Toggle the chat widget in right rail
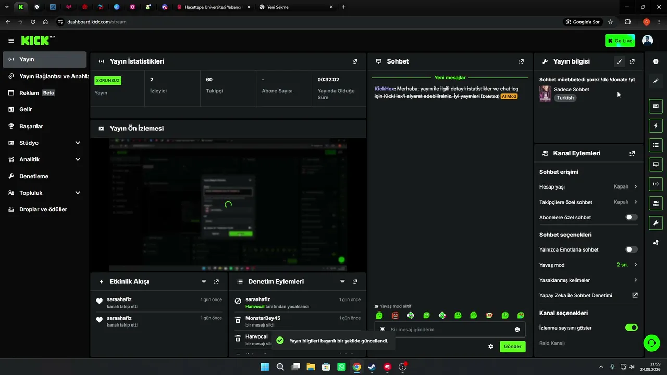667x375 pixels. tap(656, 165)
